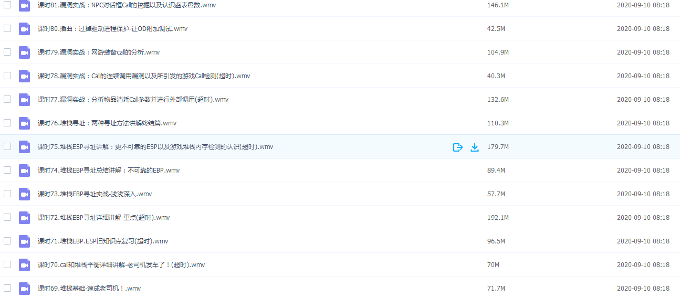
Task: Open 课时80.插曲：过掉驱动进程保护 file name
Action: (x=113, y=29)
